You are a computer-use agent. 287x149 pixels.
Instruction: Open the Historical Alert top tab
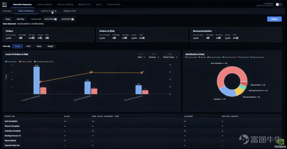tap(114, 4)
